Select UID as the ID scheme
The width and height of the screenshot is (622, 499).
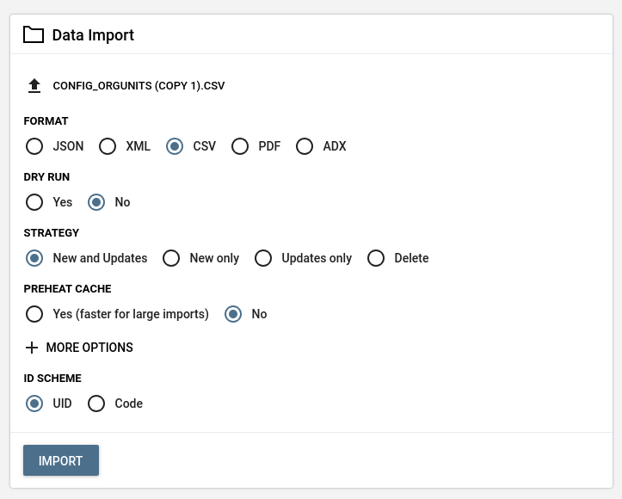click(34, 404)
